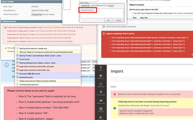Select 'Row 4: Invalid phone number' error line
This screenshot has width=193, height=120.
44,108
